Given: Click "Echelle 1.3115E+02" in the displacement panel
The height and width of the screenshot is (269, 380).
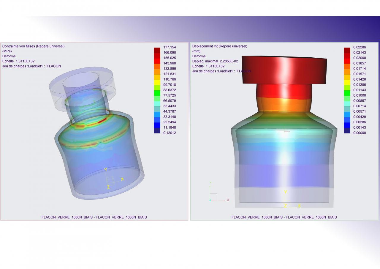Looking at the screenshot, I should tap(208, 66).
